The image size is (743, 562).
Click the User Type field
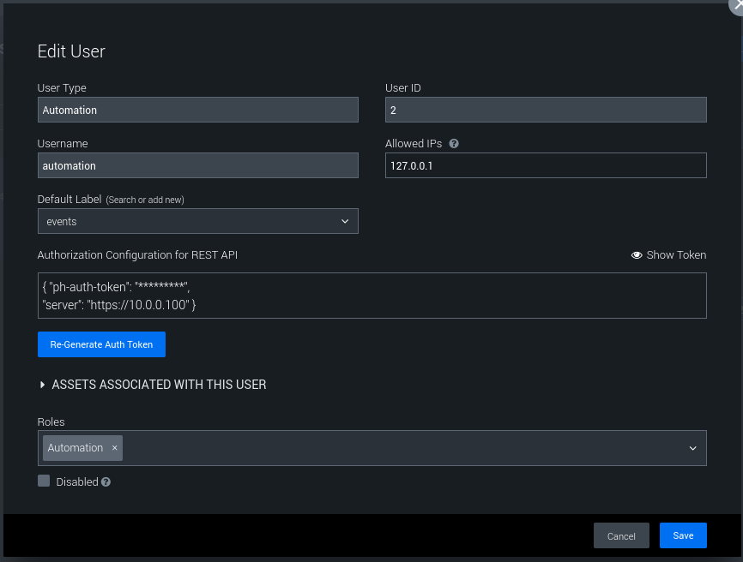[x=197, y=110]
